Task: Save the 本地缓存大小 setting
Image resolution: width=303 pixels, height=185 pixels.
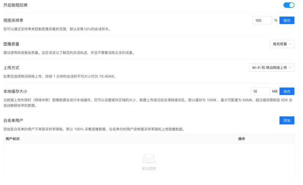Action: tap(287, 91)
